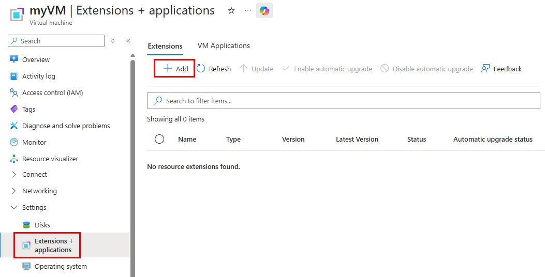Click the Copilot icon in the header
This screenshot has height=277, width=545.
[x=264, y=10]
